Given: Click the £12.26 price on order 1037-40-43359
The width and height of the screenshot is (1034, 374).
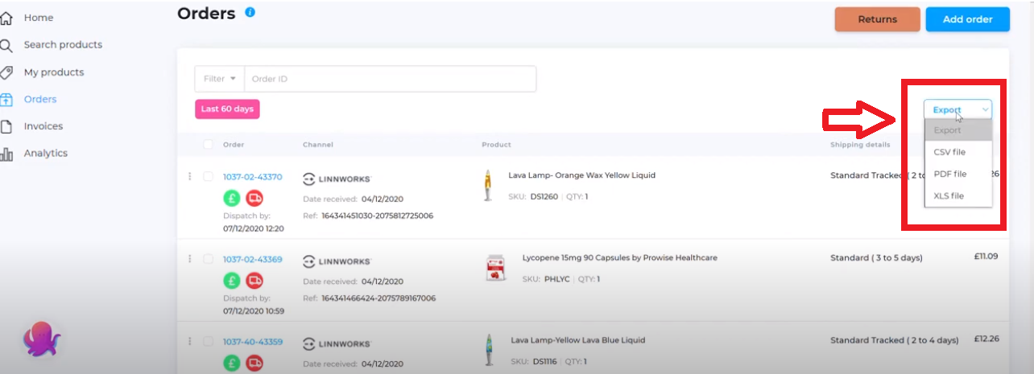Looking at the screenshot, I should tap(986, 339).
